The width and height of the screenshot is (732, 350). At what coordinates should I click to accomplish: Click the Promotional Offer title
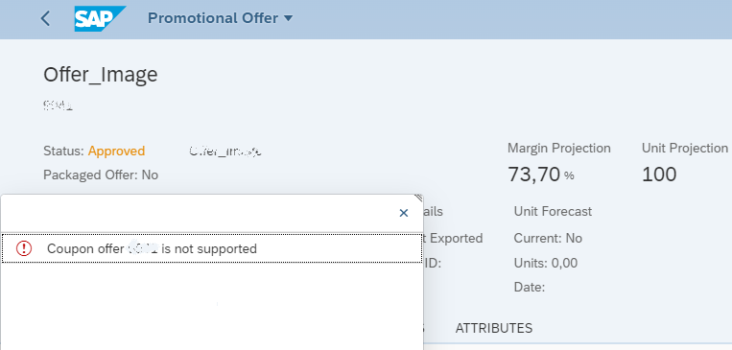(x=213, y=18)
